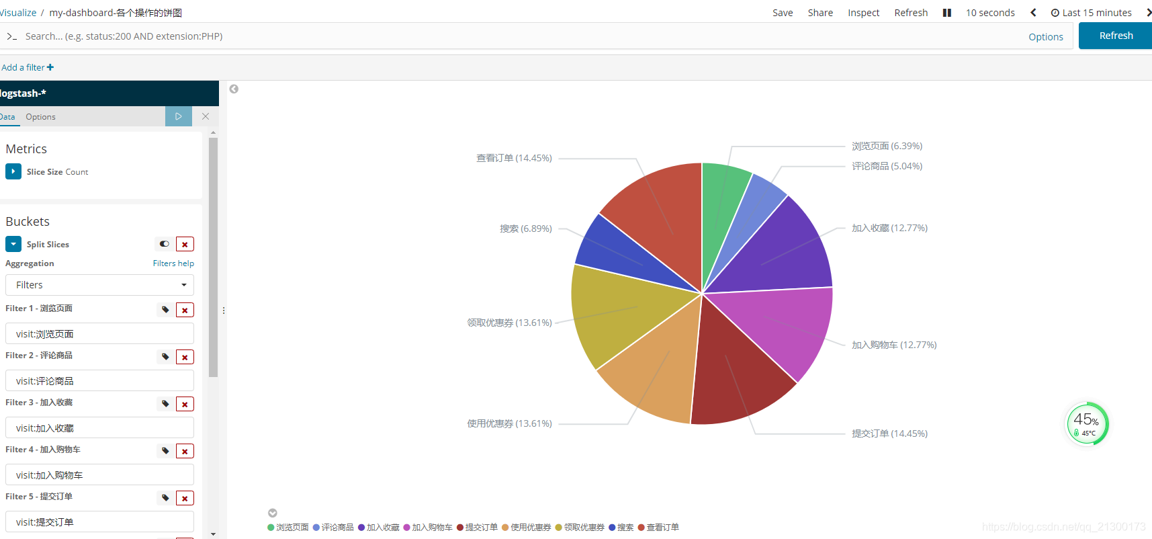1152x539 pixels.
Task: Delete Filter 3 加入收藏
Action: [x=185, y=404]
